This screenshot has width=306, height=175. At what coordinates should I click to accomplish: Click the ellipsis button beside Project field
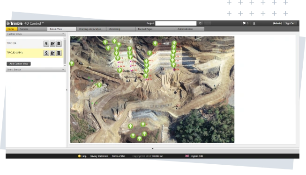(x=208, y=23)
